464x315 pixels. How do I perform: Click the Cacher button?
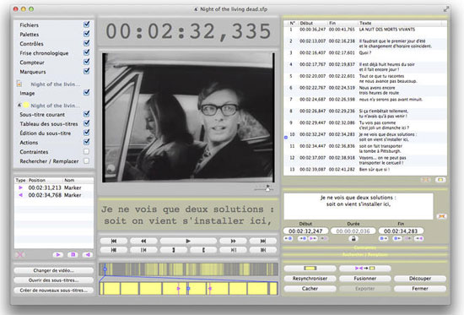[310, 289]
